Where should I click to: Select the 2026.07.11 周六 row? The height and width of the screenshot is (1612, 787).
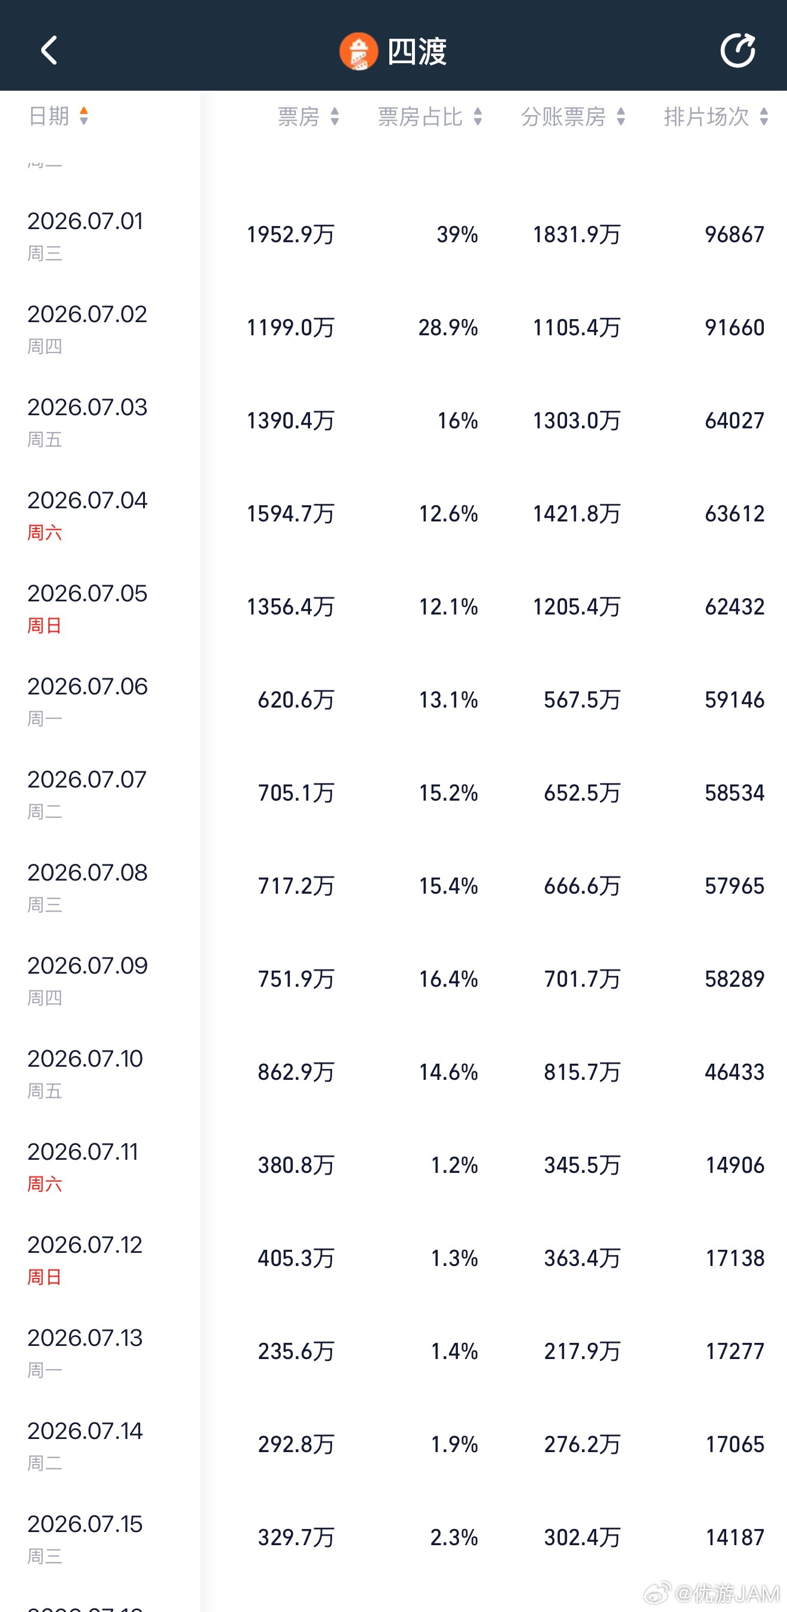pos(393,1165)
